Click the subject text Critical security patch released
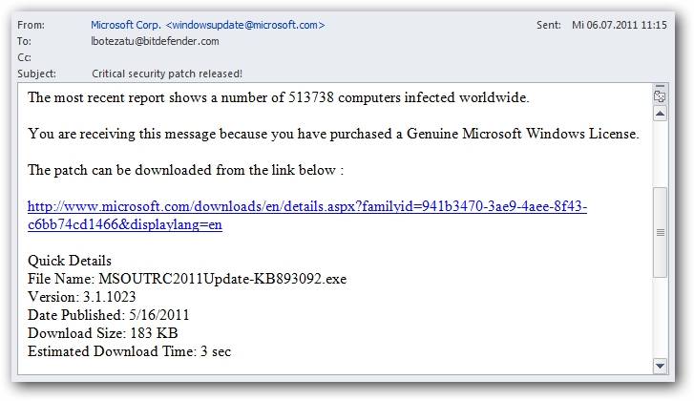The width and height of the screenshot is (694, 401). [x=167, y=74]
